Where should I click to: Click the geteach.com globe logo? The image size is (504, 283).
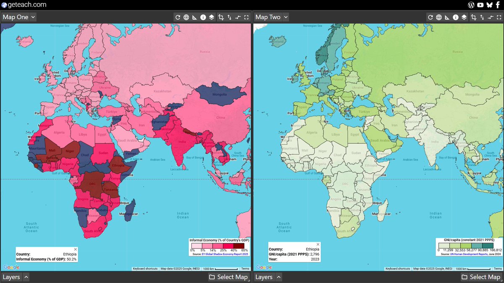click(5, 5)
